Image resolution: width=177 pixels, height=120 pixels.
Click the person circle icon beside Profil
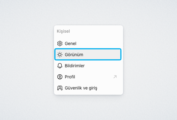pyautogui.click(x=60, y=77)
